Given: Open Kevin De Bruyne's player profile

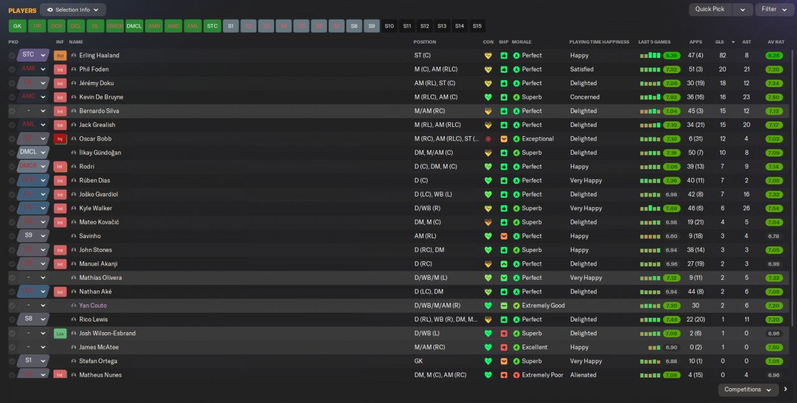Looking at the screenshot, I should click(x=101, y=97).
